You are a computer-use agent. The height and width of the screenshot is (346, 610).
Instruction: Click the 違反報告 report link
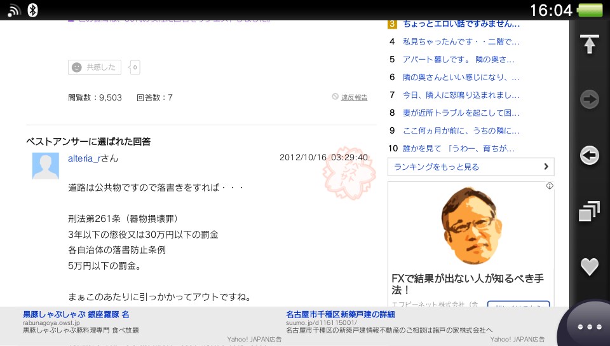[354, 97]
